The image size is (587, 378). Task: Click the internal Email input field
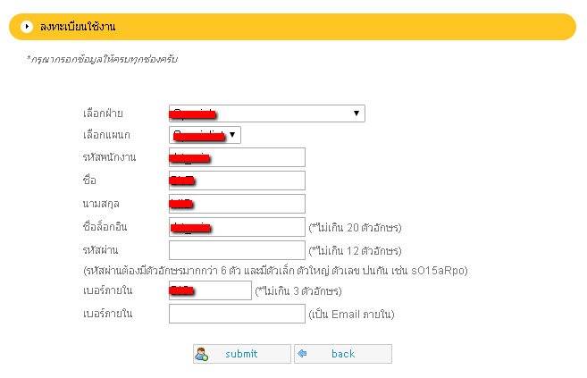coord(237,314)
